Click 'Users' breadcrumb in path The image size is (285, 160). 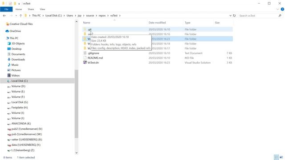click(x=69, y=16)
